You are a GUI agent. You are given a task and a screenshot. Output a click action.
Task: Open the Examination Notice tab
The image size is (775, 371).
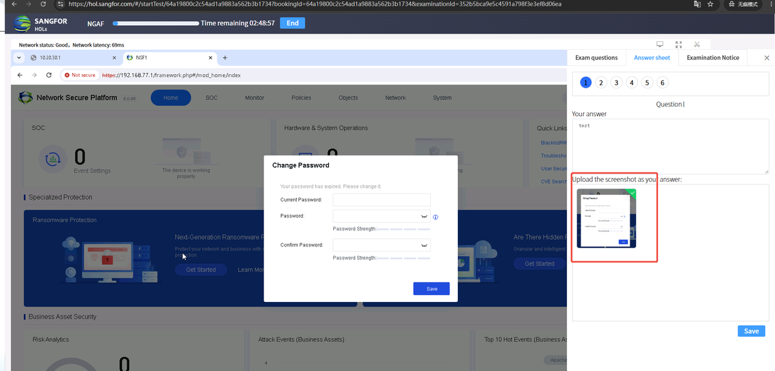(713, 57)
